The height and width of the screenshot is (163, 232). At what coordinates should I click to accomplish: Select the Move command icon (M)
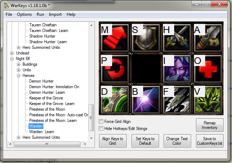[115, 38]
